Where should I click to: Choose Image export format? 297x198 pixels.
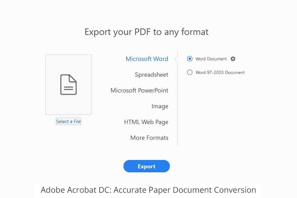(x=160, y=106)
